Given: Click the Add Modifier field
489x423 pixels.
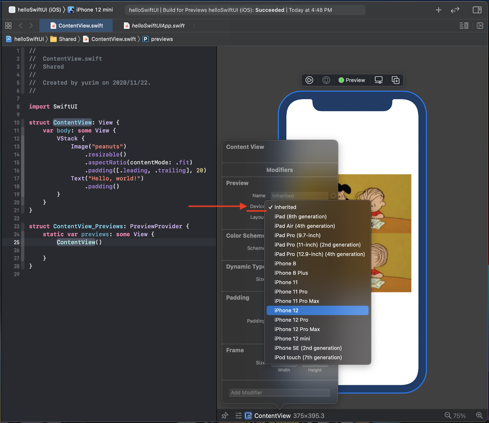Looking at the screenshot, I should (280, 392).
